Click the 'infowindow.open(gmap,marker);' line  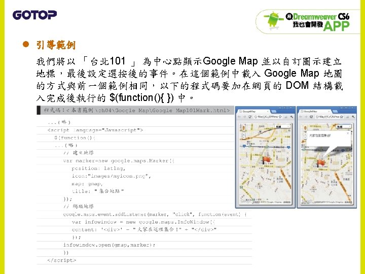pyautogui.click(x=109, y=245)
